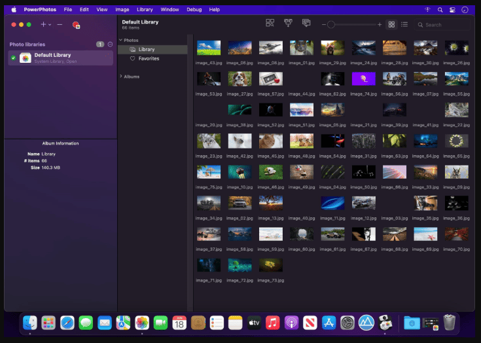The image size is (481, 343).
Task: Click the options circle icon next to Photo libraries
Action: (x=110, y=44)
